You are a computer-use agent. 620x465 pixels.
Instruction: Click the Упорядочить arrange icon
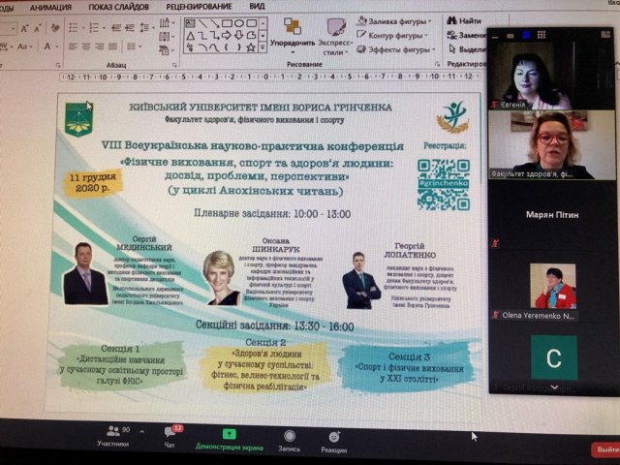[292, 26]
